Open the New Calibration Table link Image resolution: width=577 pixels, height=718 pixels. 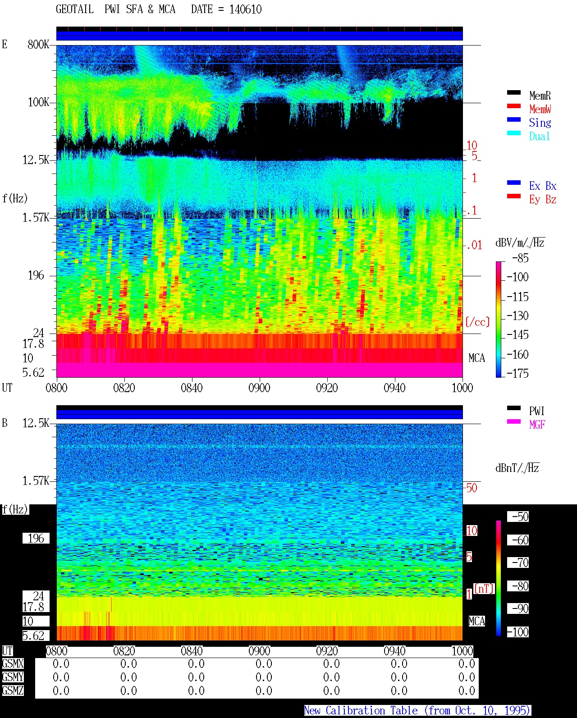[x=417, y=710]
